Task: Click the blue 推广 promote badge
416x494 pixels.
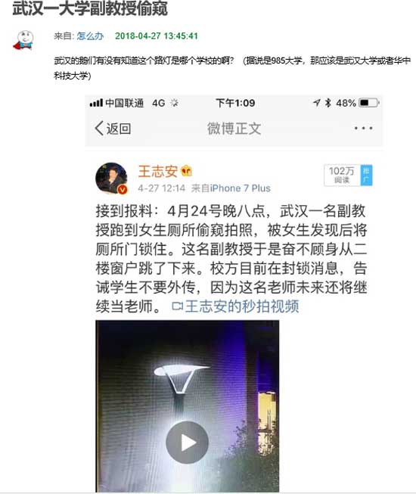Action: 366,176
